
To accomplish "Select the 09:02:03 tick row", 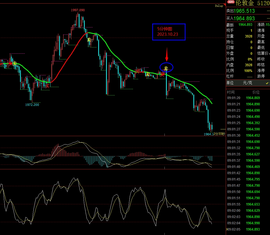I will click(x=248, y=217).
